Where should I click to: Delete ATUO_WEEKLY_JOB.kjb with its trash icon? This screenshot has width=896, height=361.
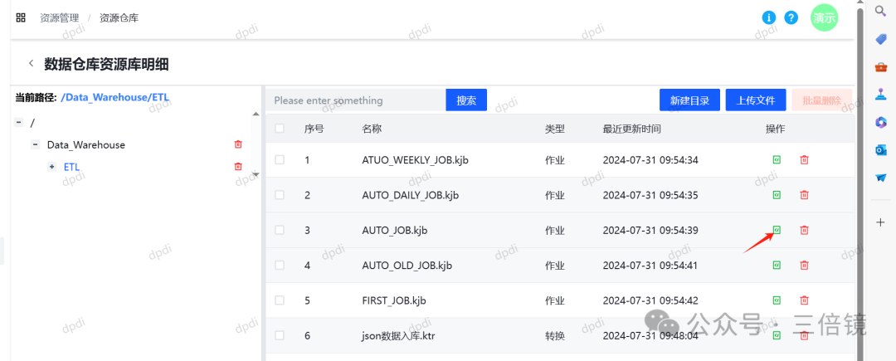(804, 160)
